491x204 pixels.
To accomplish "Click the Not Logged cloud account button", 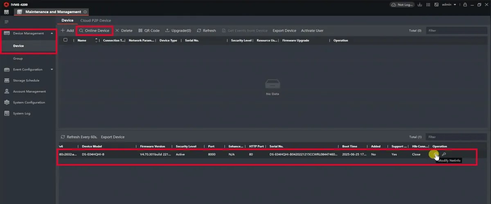I will click(x=402, y=4).
